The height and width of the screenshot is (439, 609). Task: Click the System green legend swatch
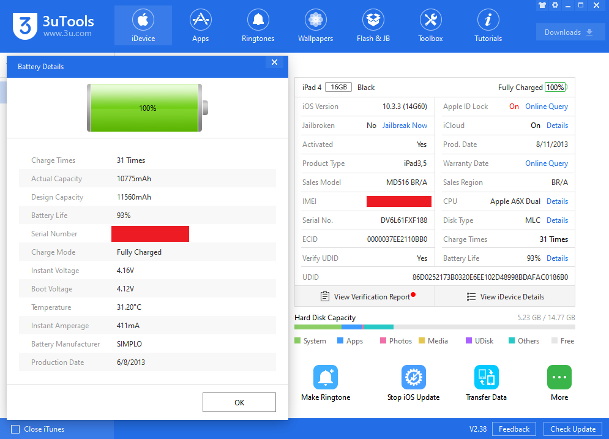point(297,340)
